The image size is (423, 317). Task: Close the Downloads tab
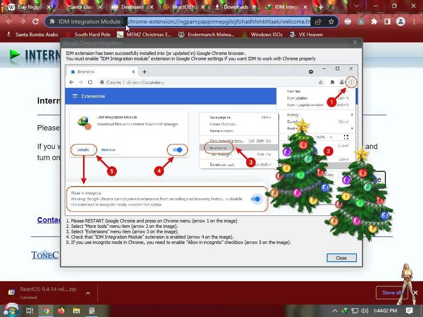[254, 7]
